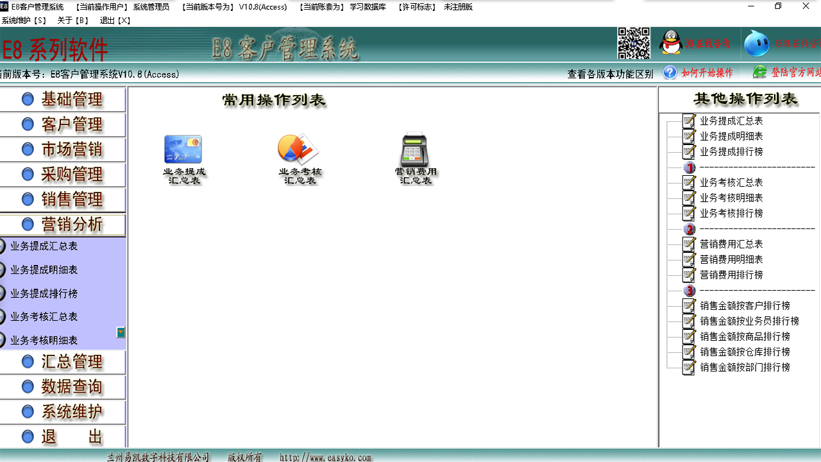Image resolution: width=821 pixels, height=462 pixels.
Task: Click the E8 application icon in title bar
Action: pos(4,6)
